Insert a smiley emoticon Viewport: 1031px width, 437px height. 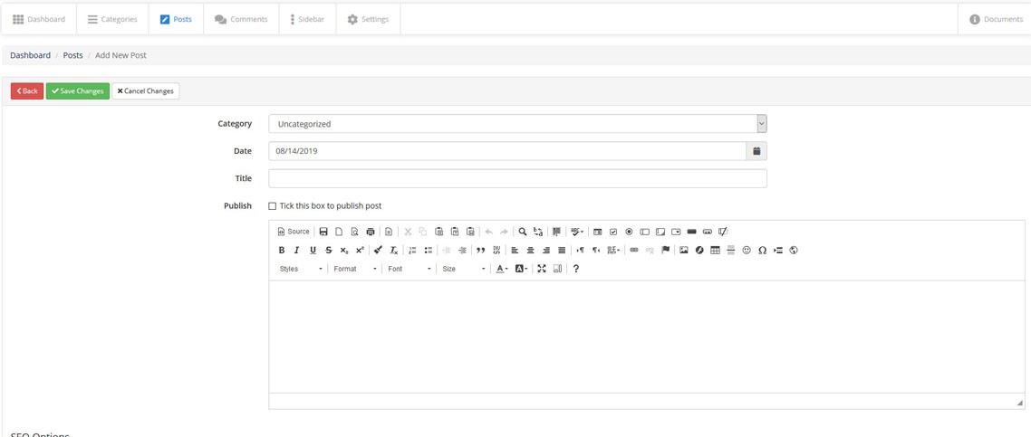(x=747, y=251)
